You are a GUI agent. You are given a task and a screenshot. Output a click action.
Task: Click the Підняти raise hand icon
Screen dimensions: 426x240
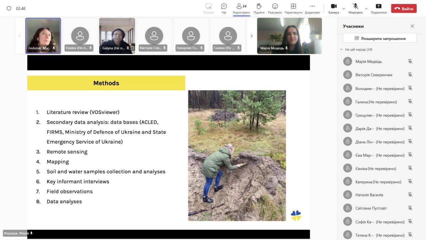[x=259, y=6]
